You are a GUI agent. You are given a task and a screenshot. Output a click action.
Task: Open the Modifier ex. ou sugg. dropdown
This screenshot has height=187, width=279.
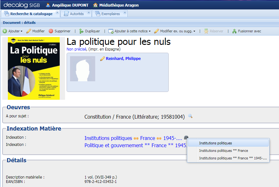click(x=194, y=31)
